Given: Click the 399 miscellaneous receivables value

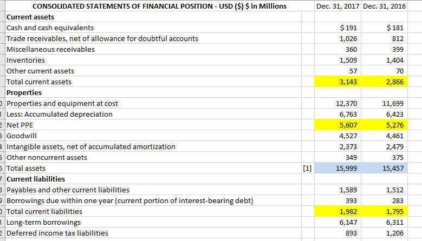Looking at the screenshot, I should click(398, 49).
